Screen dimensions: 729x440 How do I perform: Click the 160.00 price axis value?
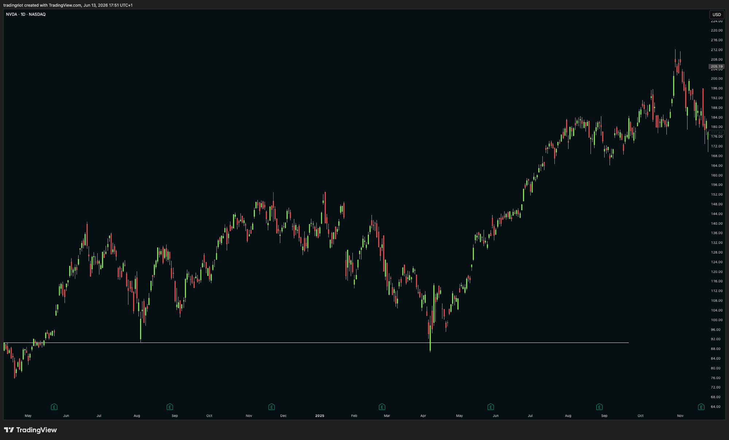[717, 175]
